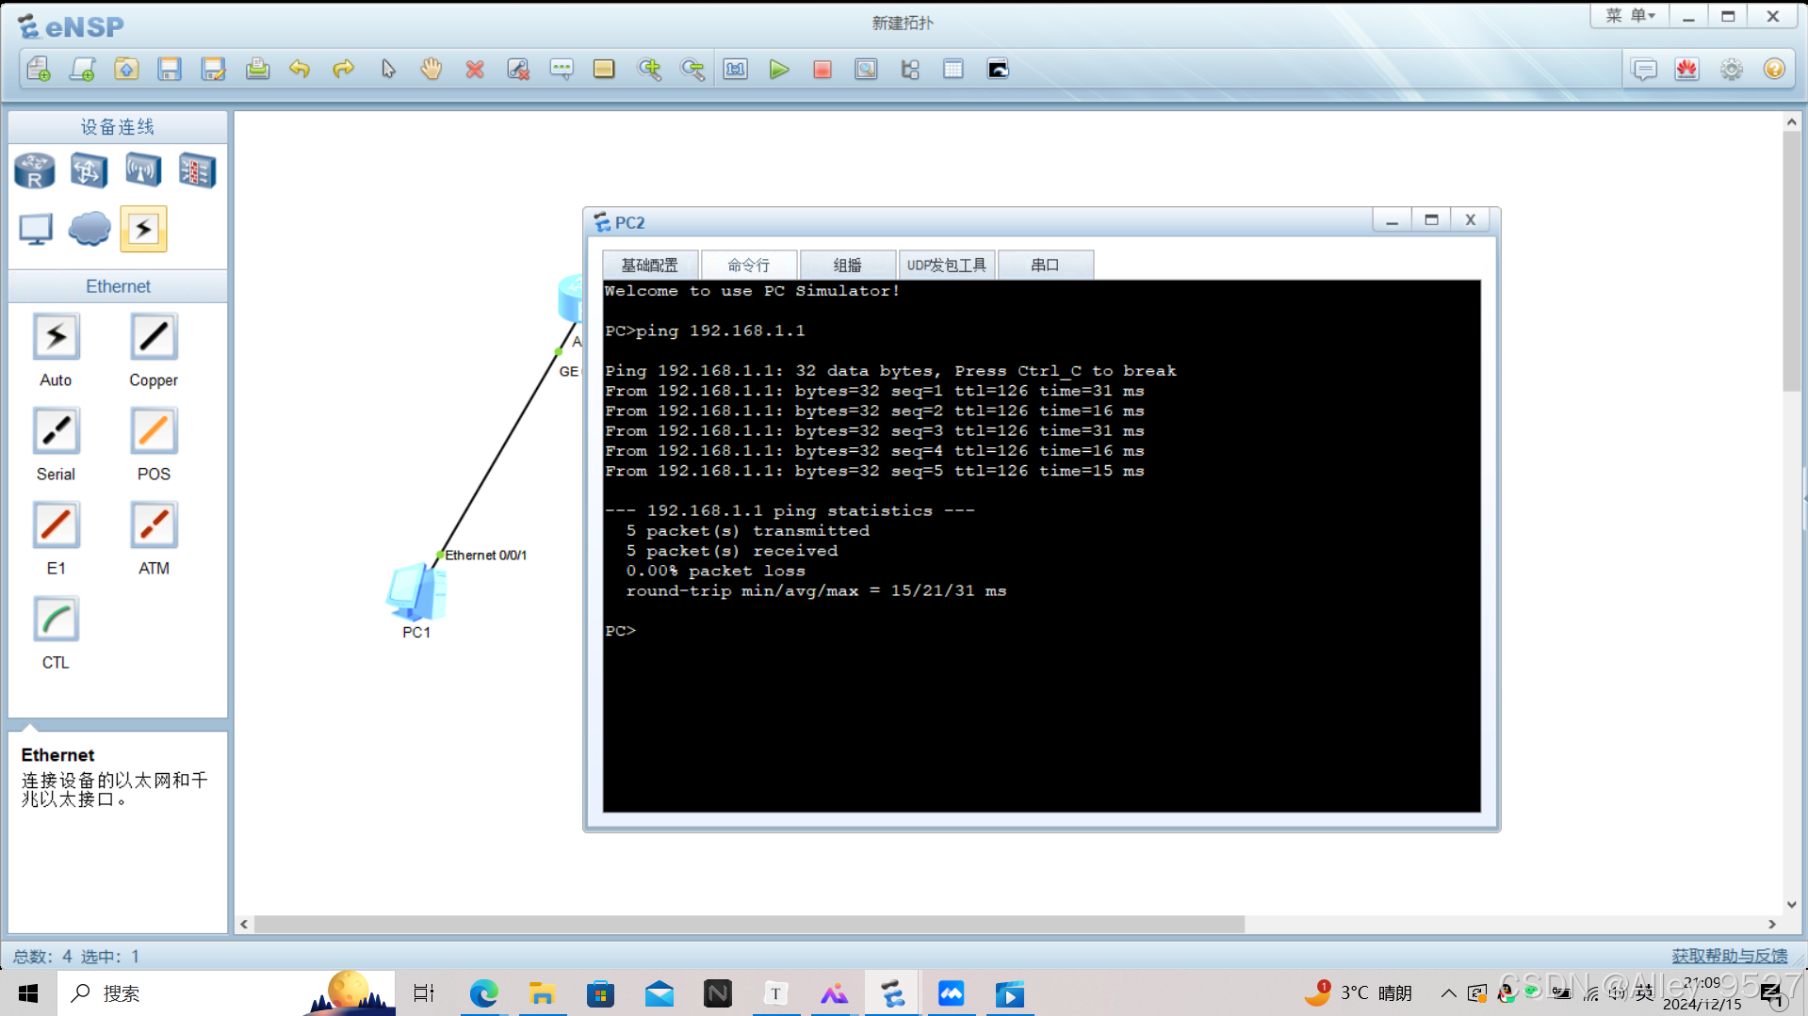Start devices with green play button
Viewport: 1808px width, 1016px height.
779,69
